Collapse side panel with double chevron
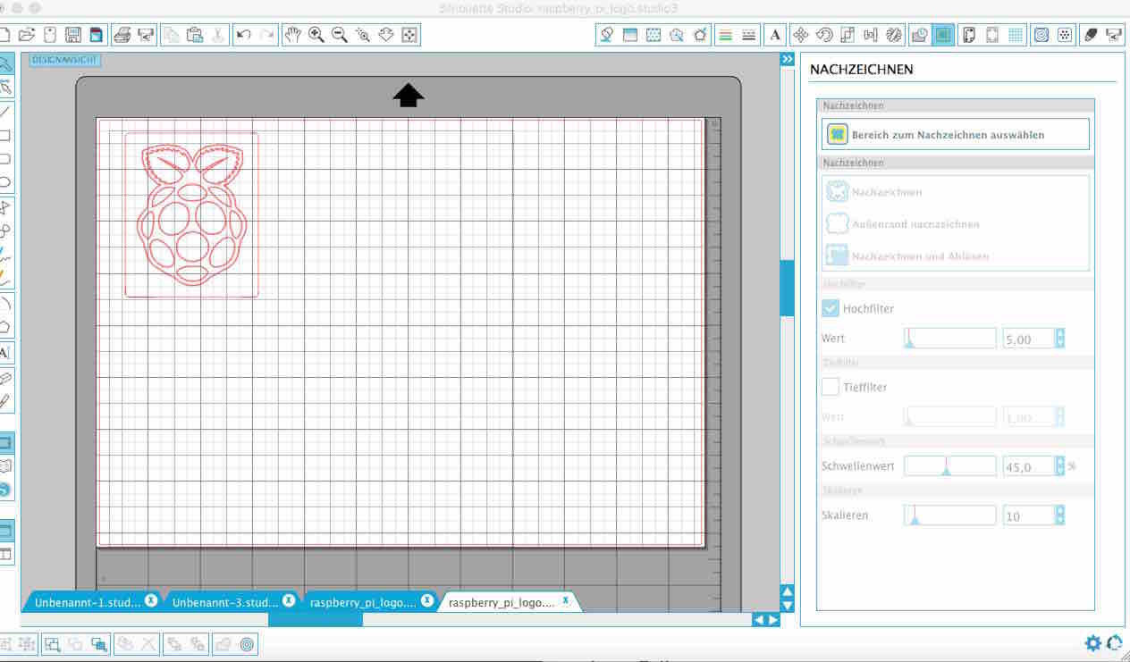Screen dimensions: 1130x662 tap(787, 59)
